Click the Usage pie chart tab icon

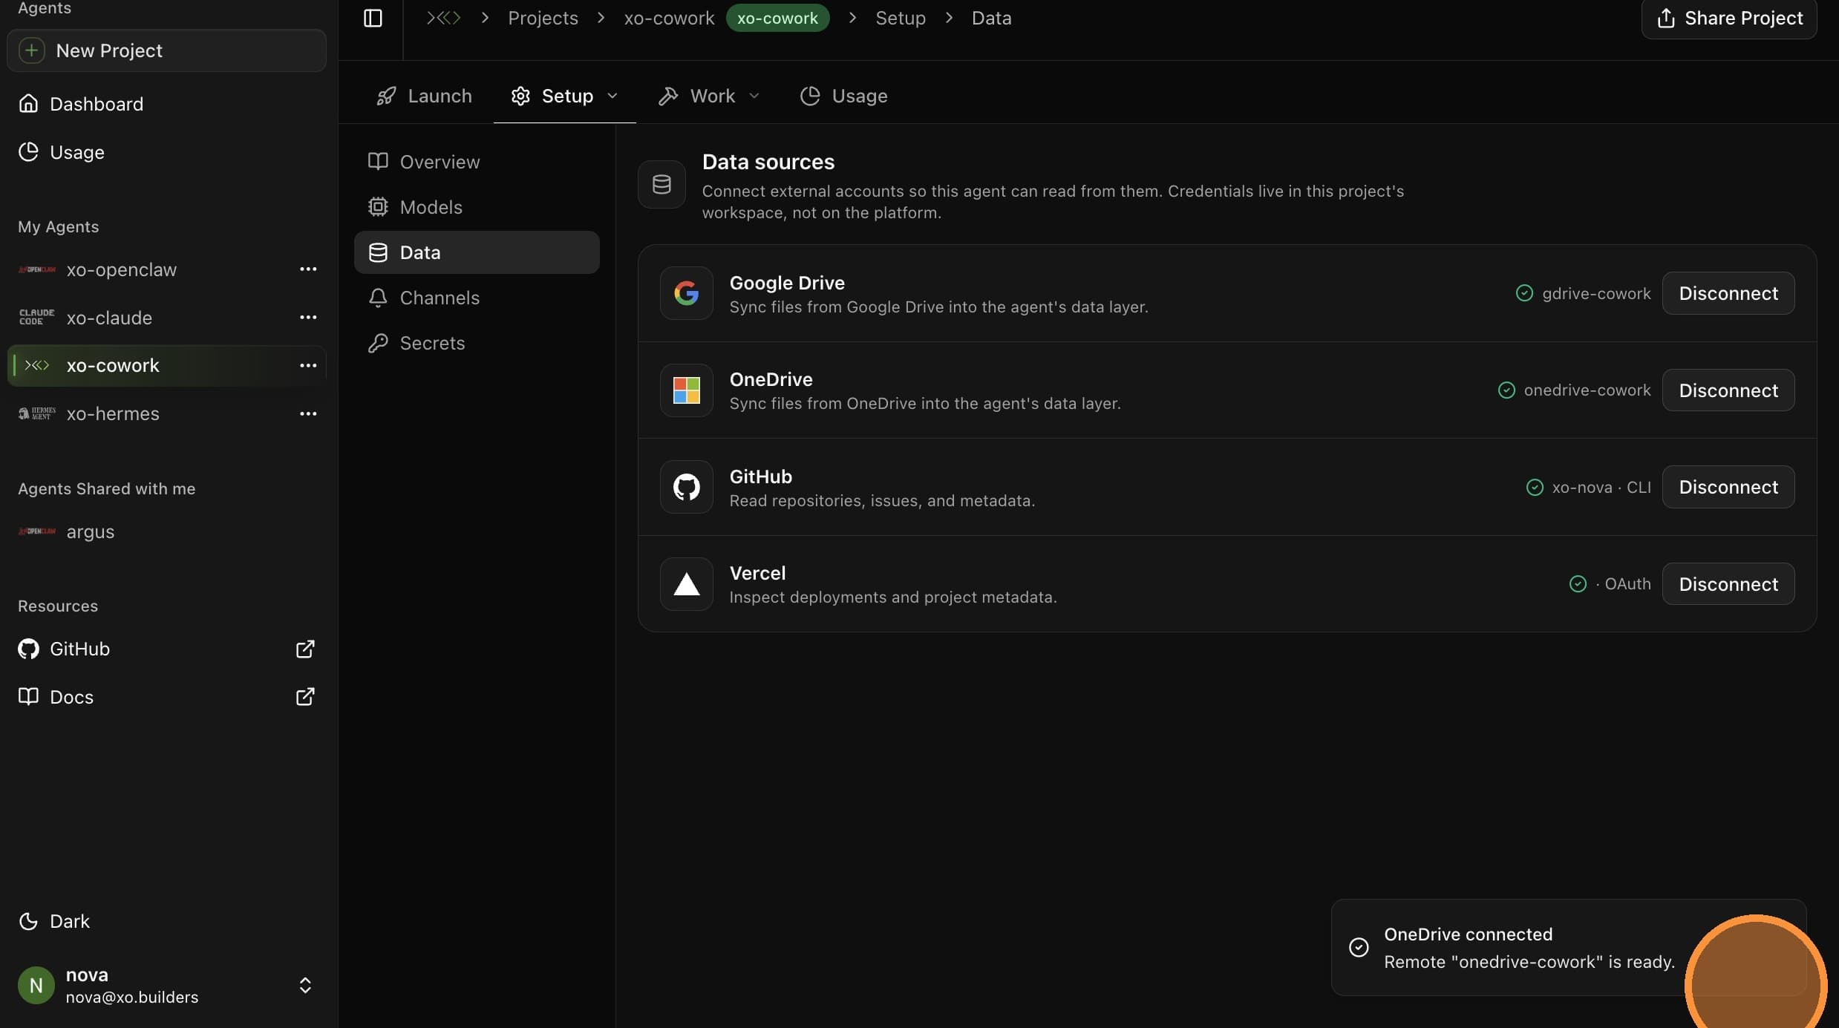point(810,96)
